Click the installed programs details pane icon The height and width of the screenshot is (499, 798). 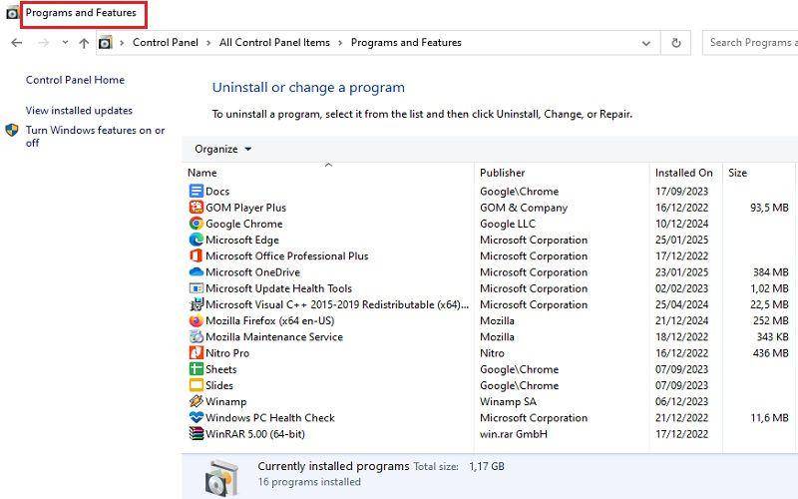[221, 477]
